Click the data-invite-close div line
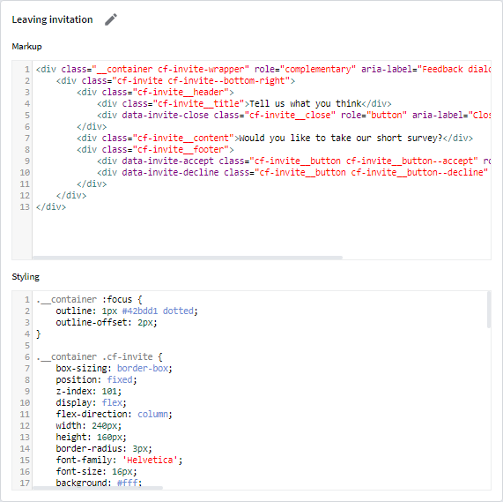503x502 pixels. point(294,116)
